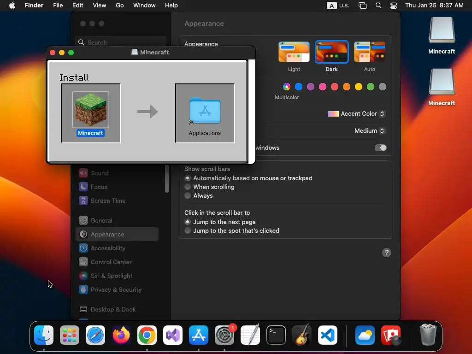Choose the Auto appearance thumbnail
The width and height of the screenshot is (472, 354).
(370, 52)
